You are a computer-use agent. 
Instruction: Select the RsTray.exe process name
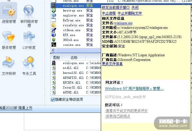click(x=72, y=20)
